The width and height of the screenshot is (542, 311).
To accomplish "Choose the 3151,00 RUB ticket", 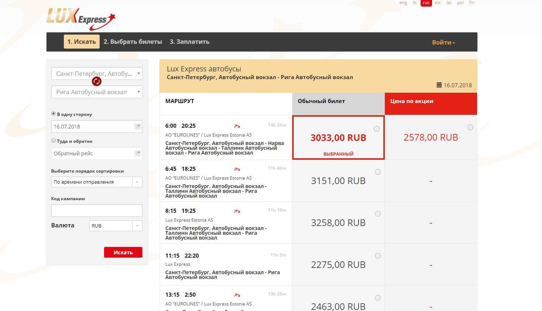I will point(338,181).
